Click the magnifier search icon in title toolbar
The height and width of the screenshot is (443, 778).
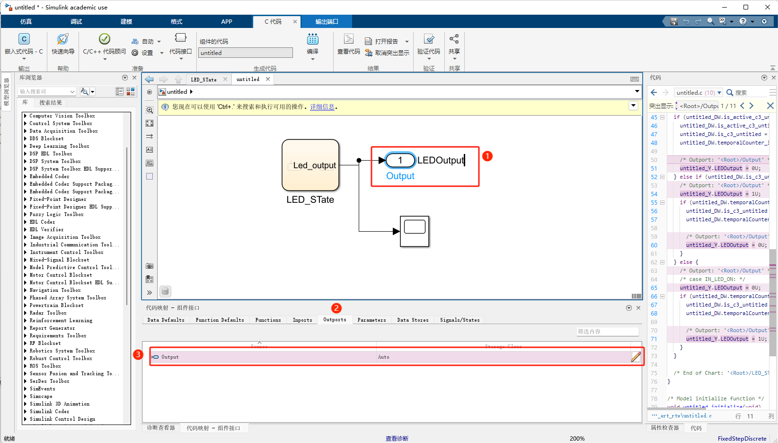coord(710,21)
